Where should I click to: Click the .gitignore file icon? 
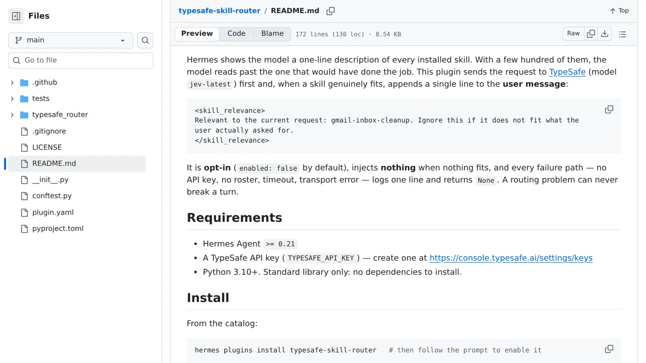pos(24,131)
